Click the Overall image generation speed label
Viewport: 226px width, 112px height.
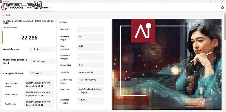pyautogui.click(x=15, y=61)
